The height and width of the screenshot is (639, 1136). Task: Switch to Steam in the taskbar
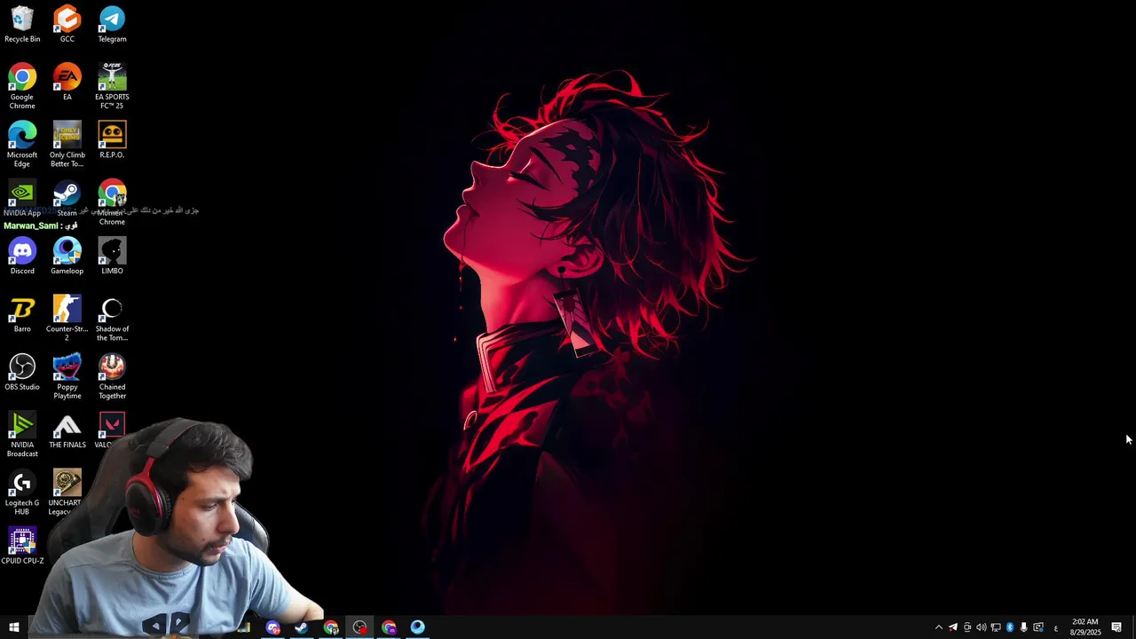[302, 627]
